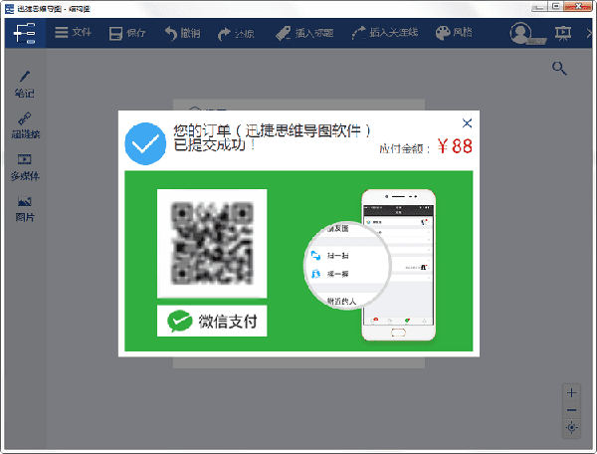The width and height of the screenshot is (597, 454).
Task: Click 插入关连线 relationship line button
Action: click(384, 33)
